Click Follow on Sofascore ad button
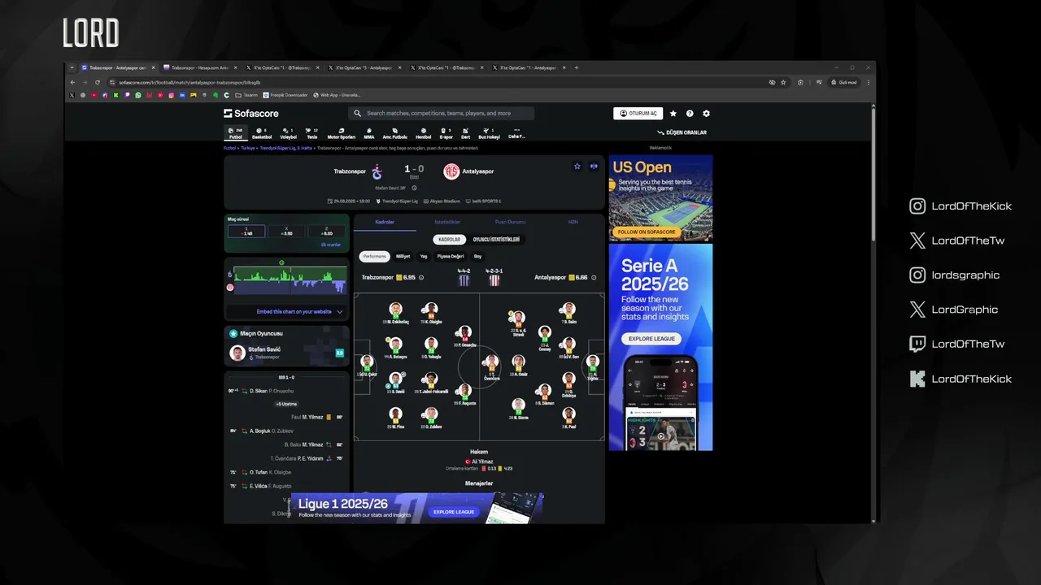This screenshot has height=585, width=1041. point(647,232)
